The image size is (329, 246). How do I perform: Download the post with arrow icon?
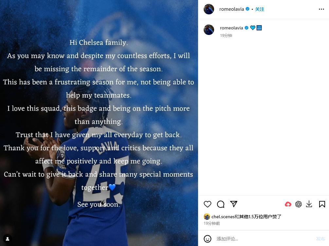pyautogui.click(x=309, y=204)
